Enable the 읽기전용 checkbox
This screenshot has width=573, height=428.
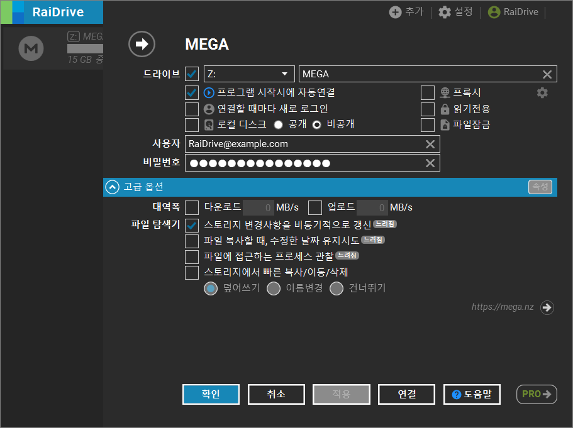[428, 109]
